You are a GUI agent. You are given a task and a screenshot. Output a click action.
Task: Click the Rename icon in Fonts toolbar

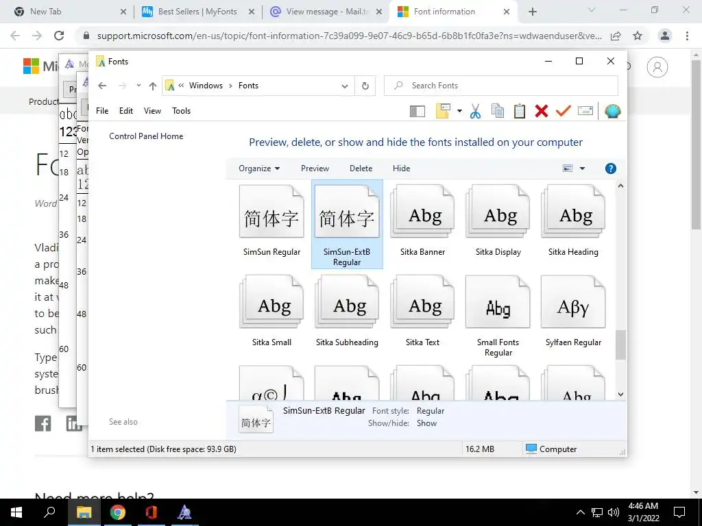(x=585, y=111)
